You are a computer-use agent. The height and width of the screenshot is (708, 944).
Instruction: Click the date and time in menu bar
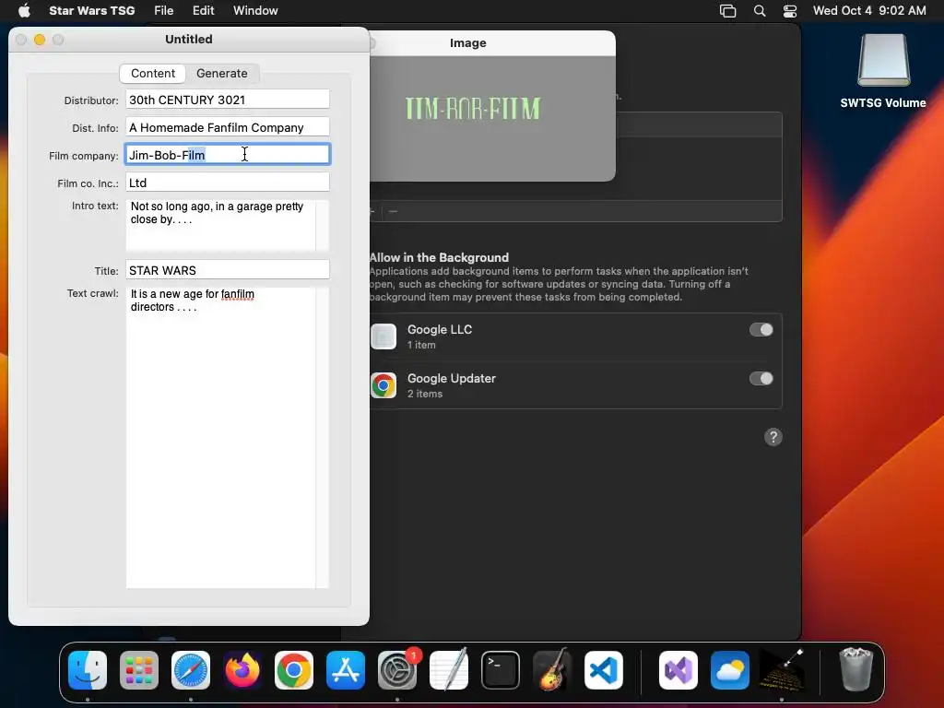pyautogui.click(x=869, y=11)
